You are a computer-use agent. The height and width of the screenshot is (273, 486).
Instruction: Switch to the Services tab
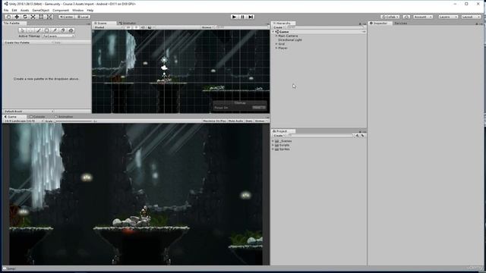point(400,24)
